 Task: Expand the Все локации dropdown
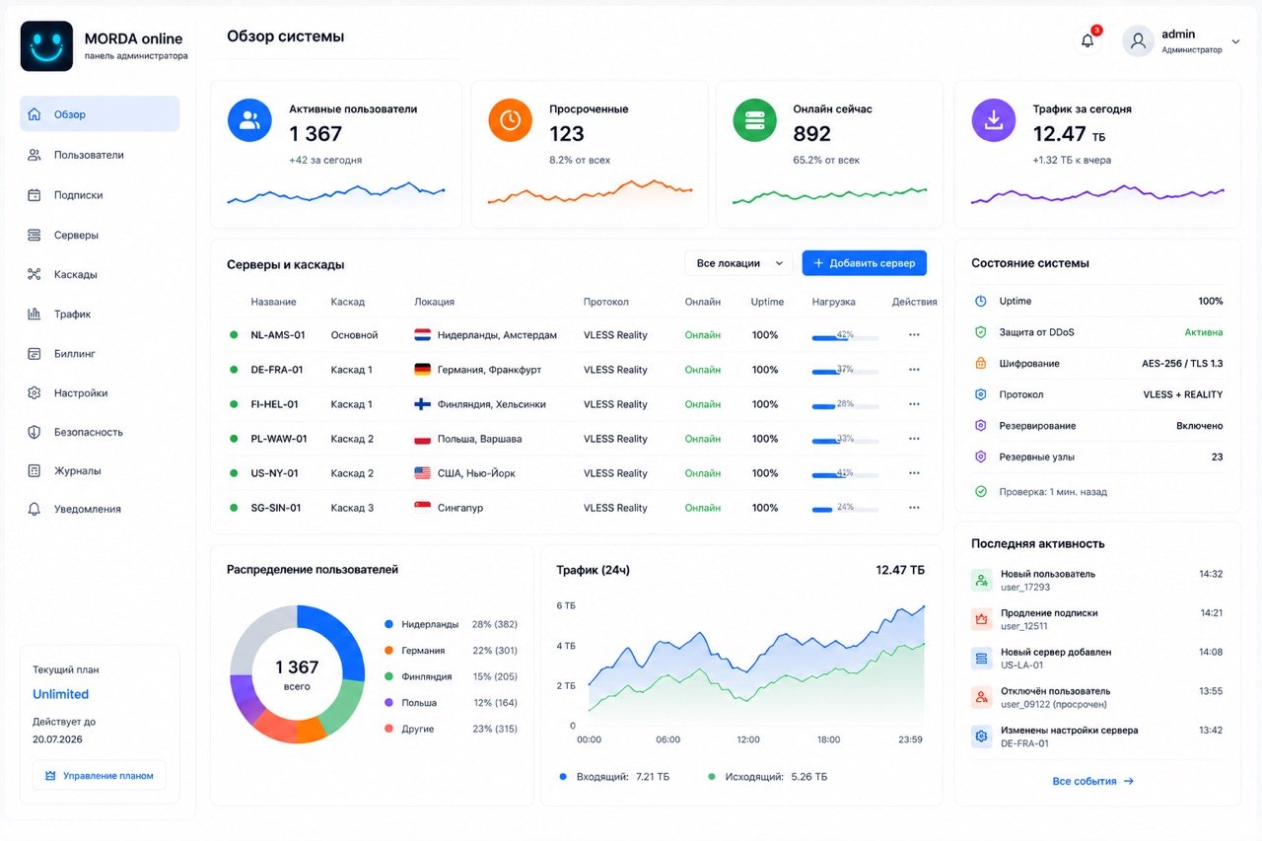[x=739, y=263]
